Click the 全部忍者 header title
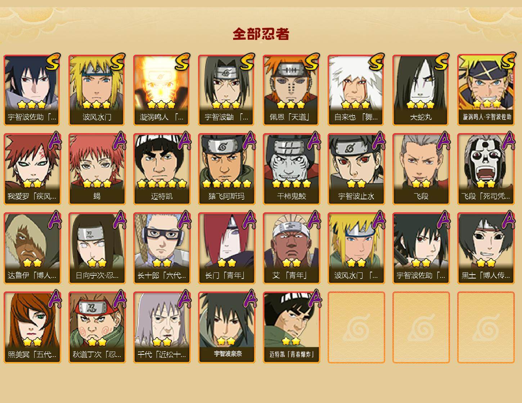The width and height of the screenshot is (522, 403). coord(261,34)
